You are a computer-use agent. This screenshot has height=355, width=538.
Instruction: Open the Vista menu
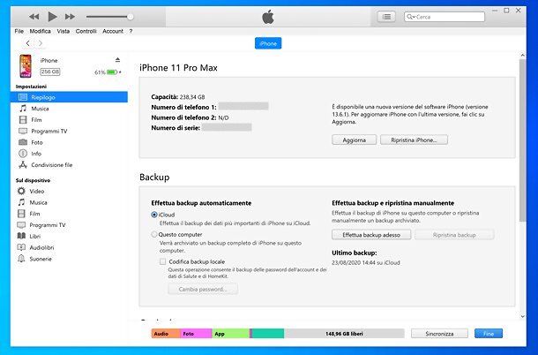pos(64,31)
